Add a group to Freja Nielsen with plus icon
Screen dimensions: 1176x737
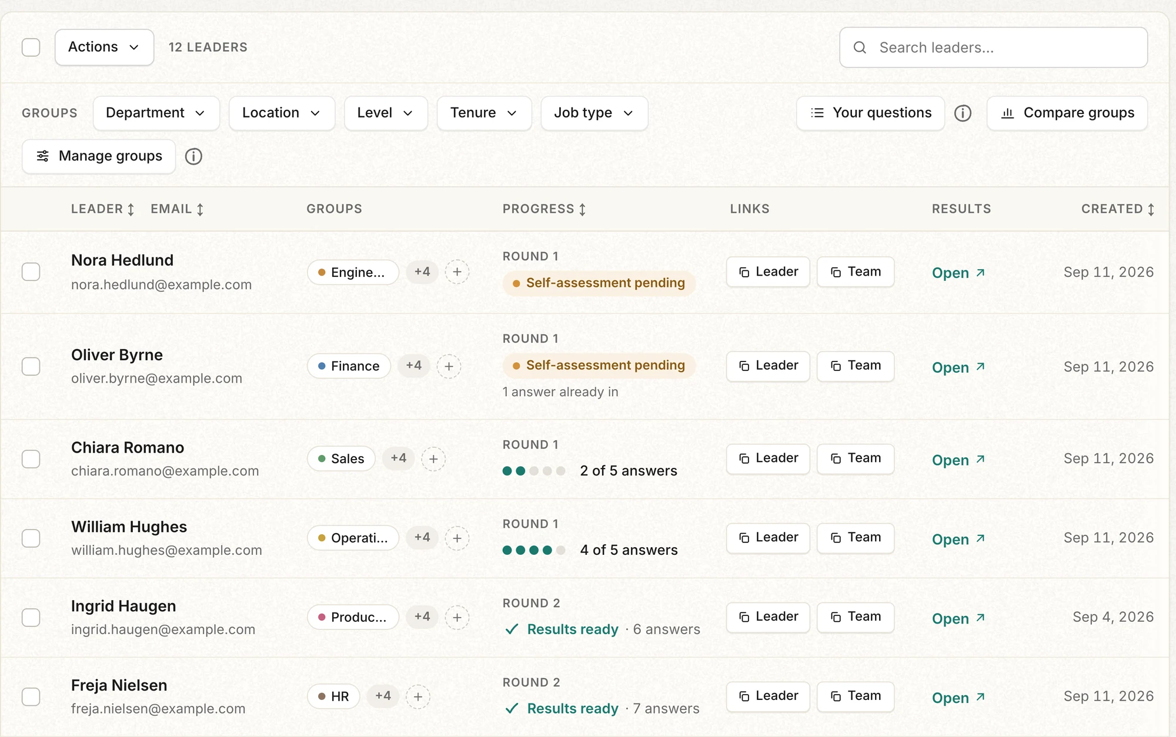(x=418, y=697)
